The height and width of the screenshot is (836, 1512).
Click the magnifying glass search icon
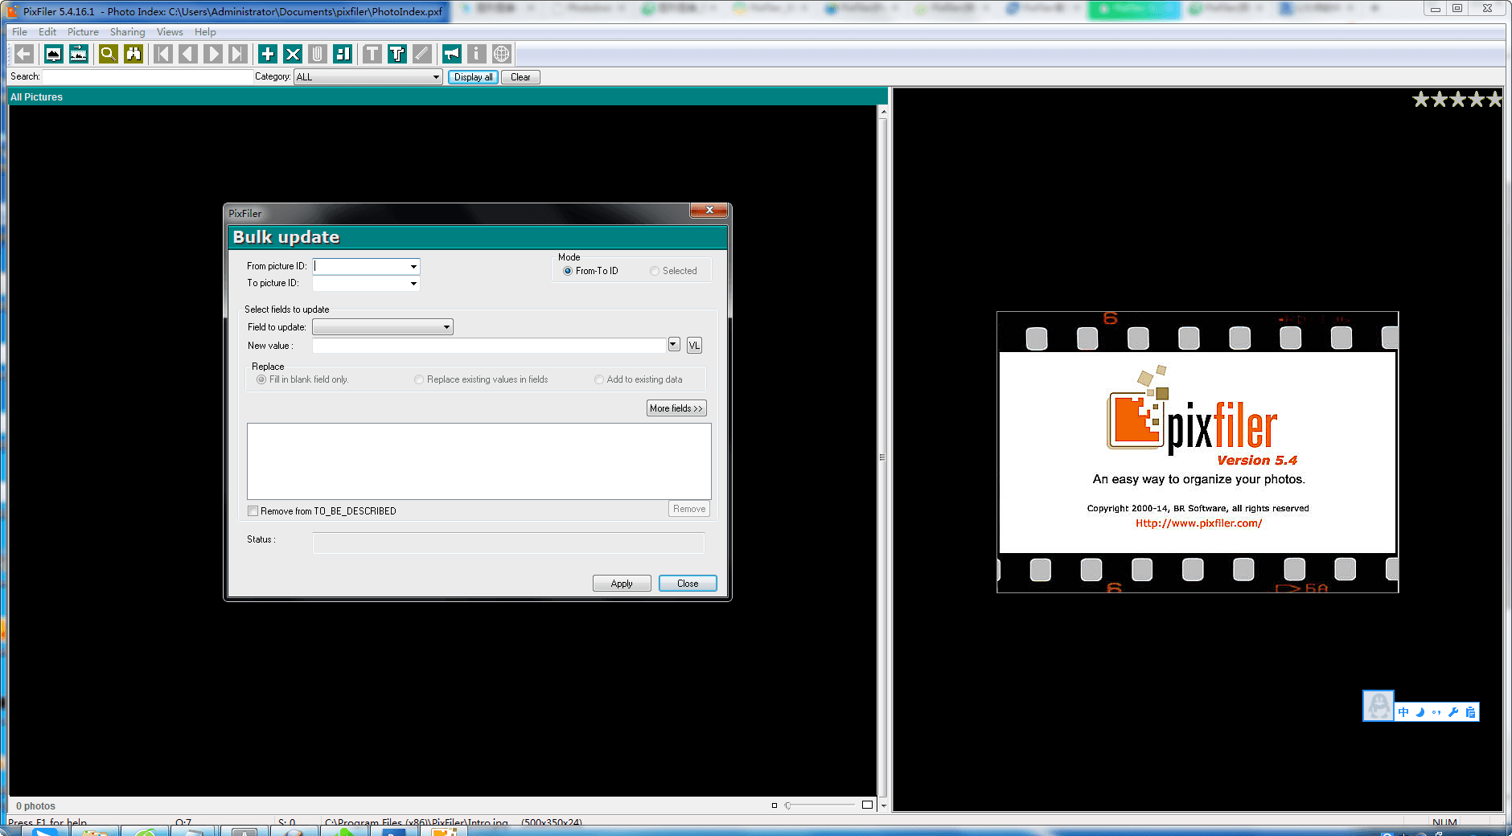pyautogui.click(x=108, y=54)
